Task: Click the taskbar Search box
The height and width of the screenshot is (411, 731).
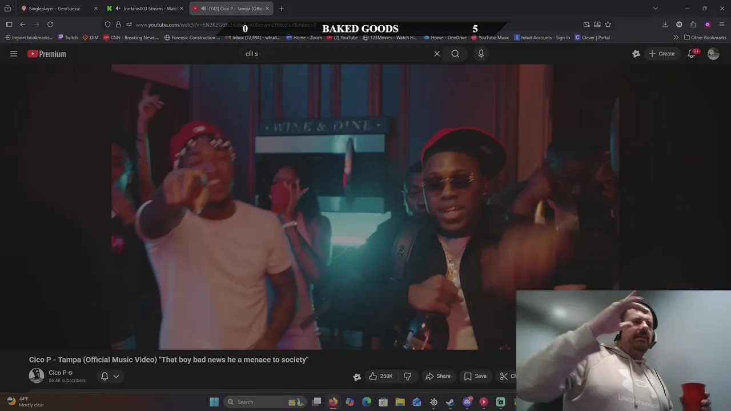Action: click(x=264, y=402)
